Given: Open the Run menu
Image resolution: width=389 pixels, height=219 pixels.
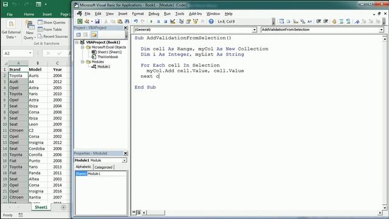Looking at the screenshot, I should pos(167,14).
